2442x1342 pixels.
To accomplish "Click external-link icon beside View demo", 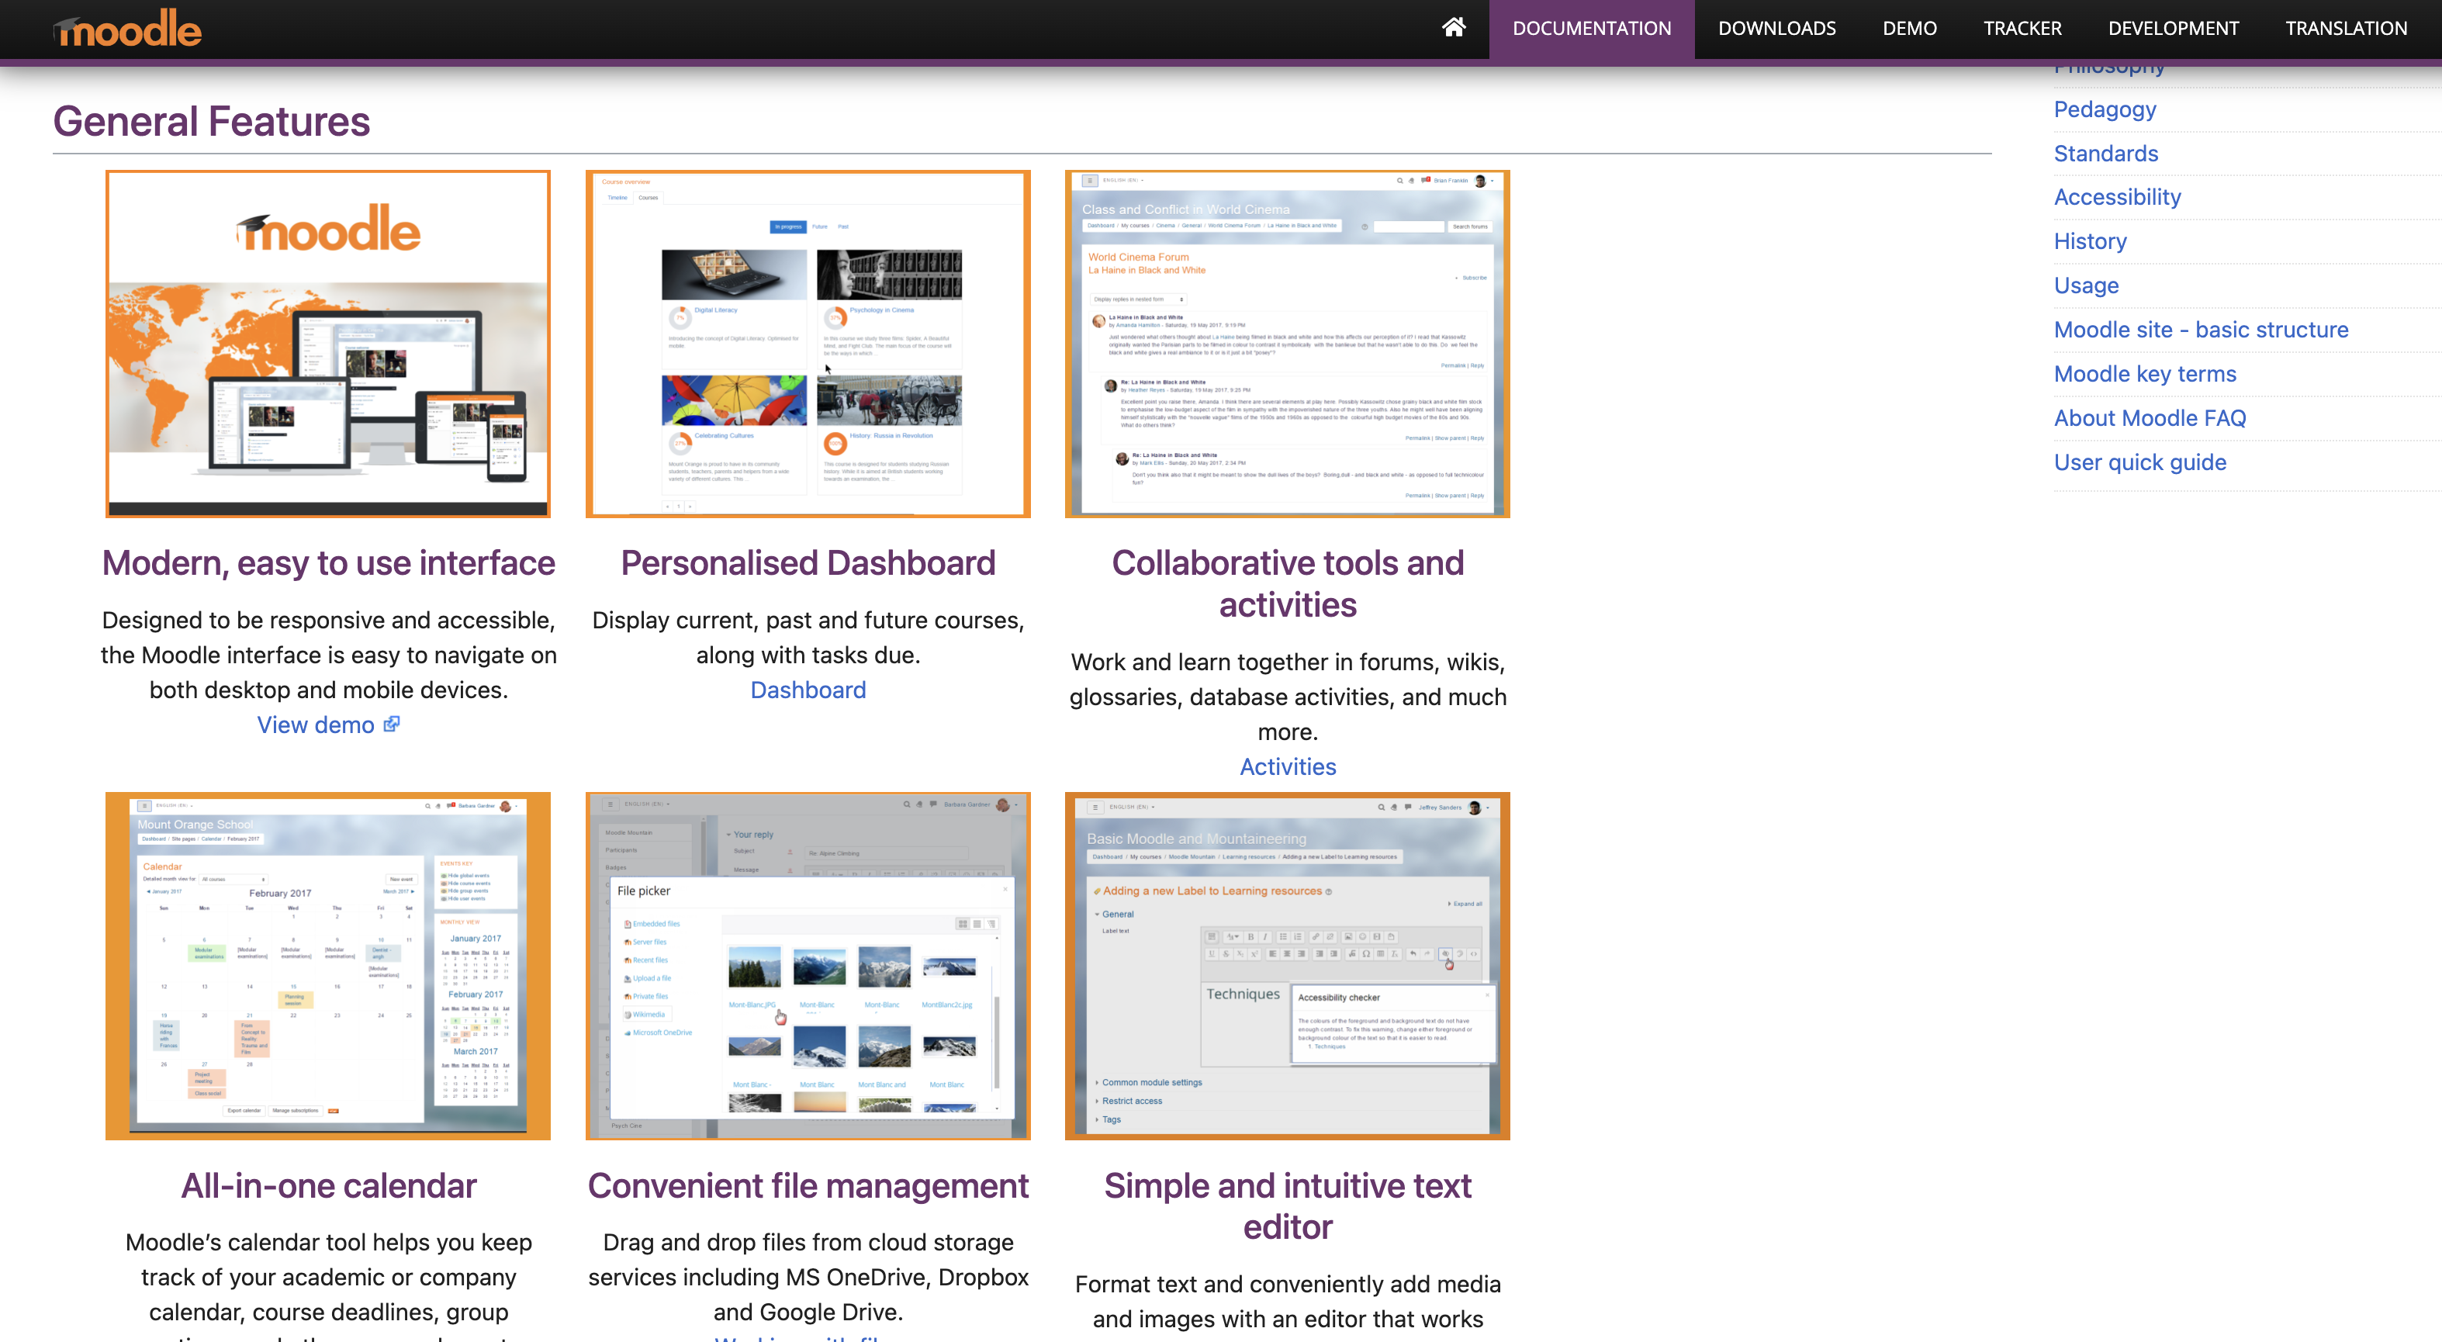I will [x=392, y=725].
